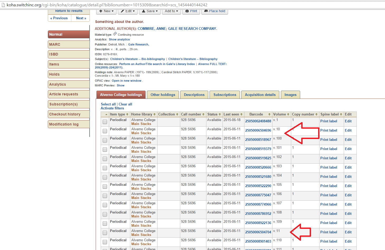Image resolution: width=385 pixels, height=250 pixels.
Task: Sort items by Volume column arrows
Action: (x=288, y=114)
